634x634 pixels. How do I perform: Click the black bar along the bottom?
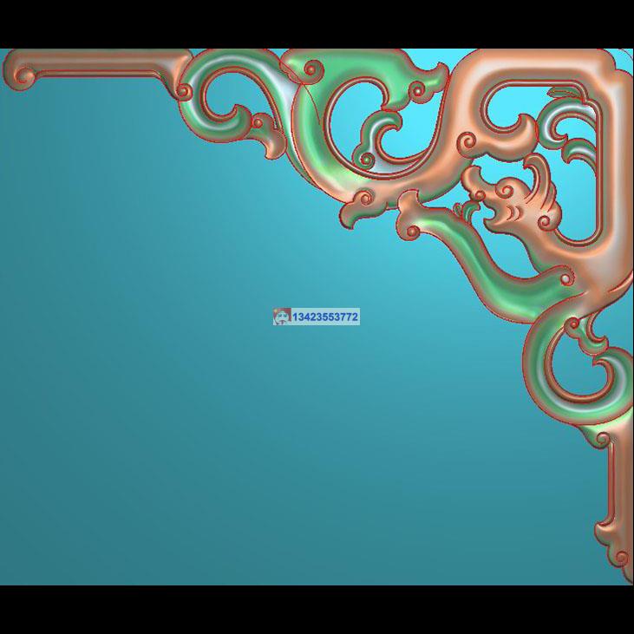(x=317, y=610)
